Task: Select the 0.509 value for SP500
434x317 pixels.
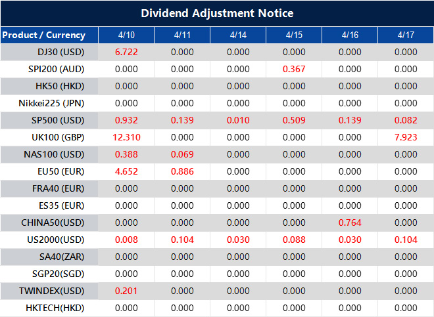Action: point(294,120)
